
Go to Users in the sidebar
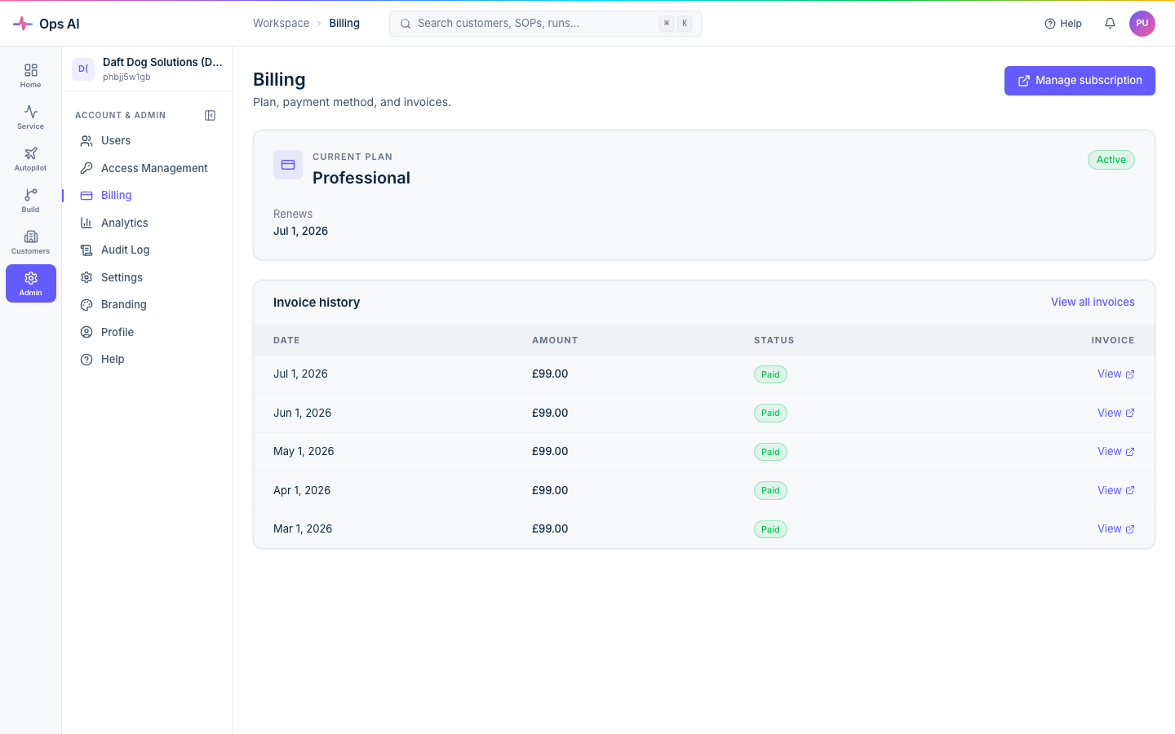pyautogui.click(x=147, y=141)
